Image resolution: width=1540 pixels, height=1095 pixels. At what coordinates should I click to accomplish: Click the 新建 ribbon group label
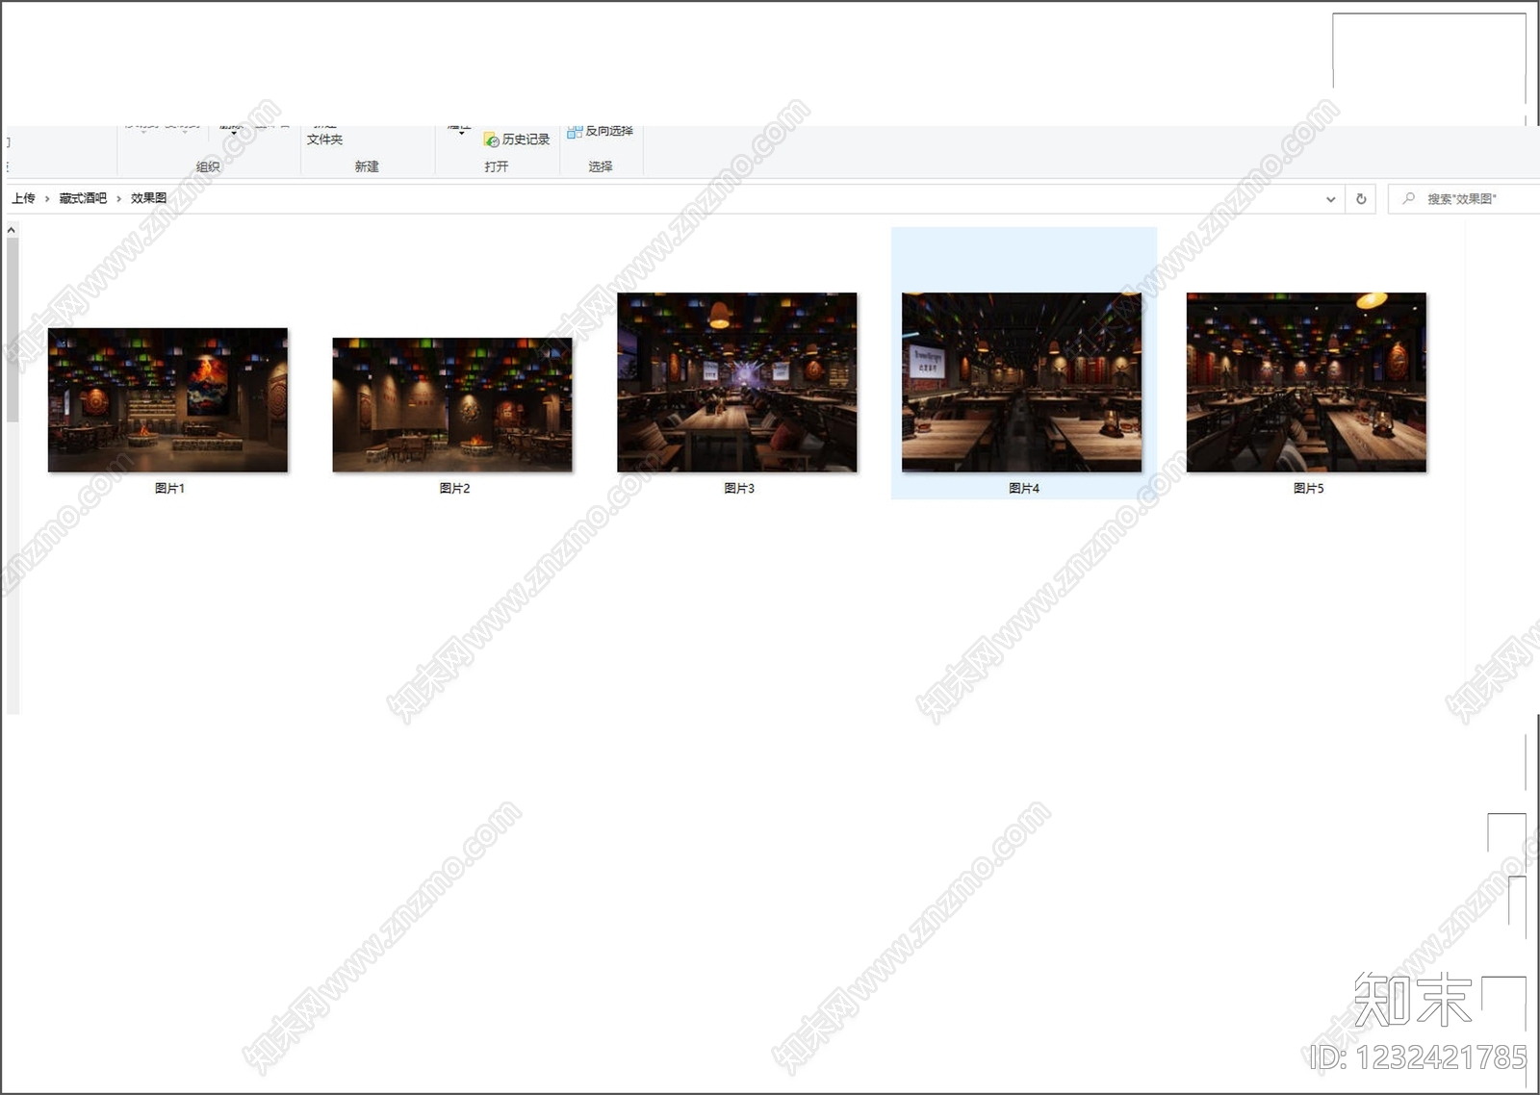[x=367, y=166]
